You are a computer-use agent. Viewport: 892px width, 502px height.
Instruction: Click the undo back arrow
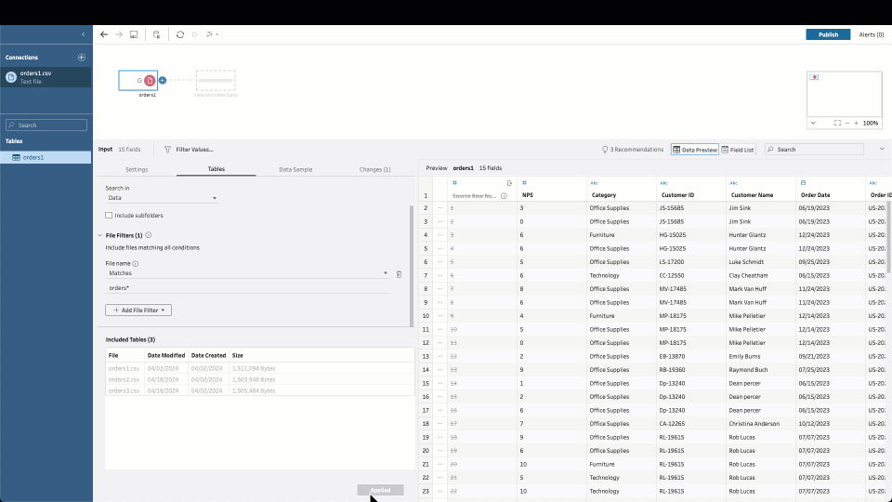click(x=103, y=34)
